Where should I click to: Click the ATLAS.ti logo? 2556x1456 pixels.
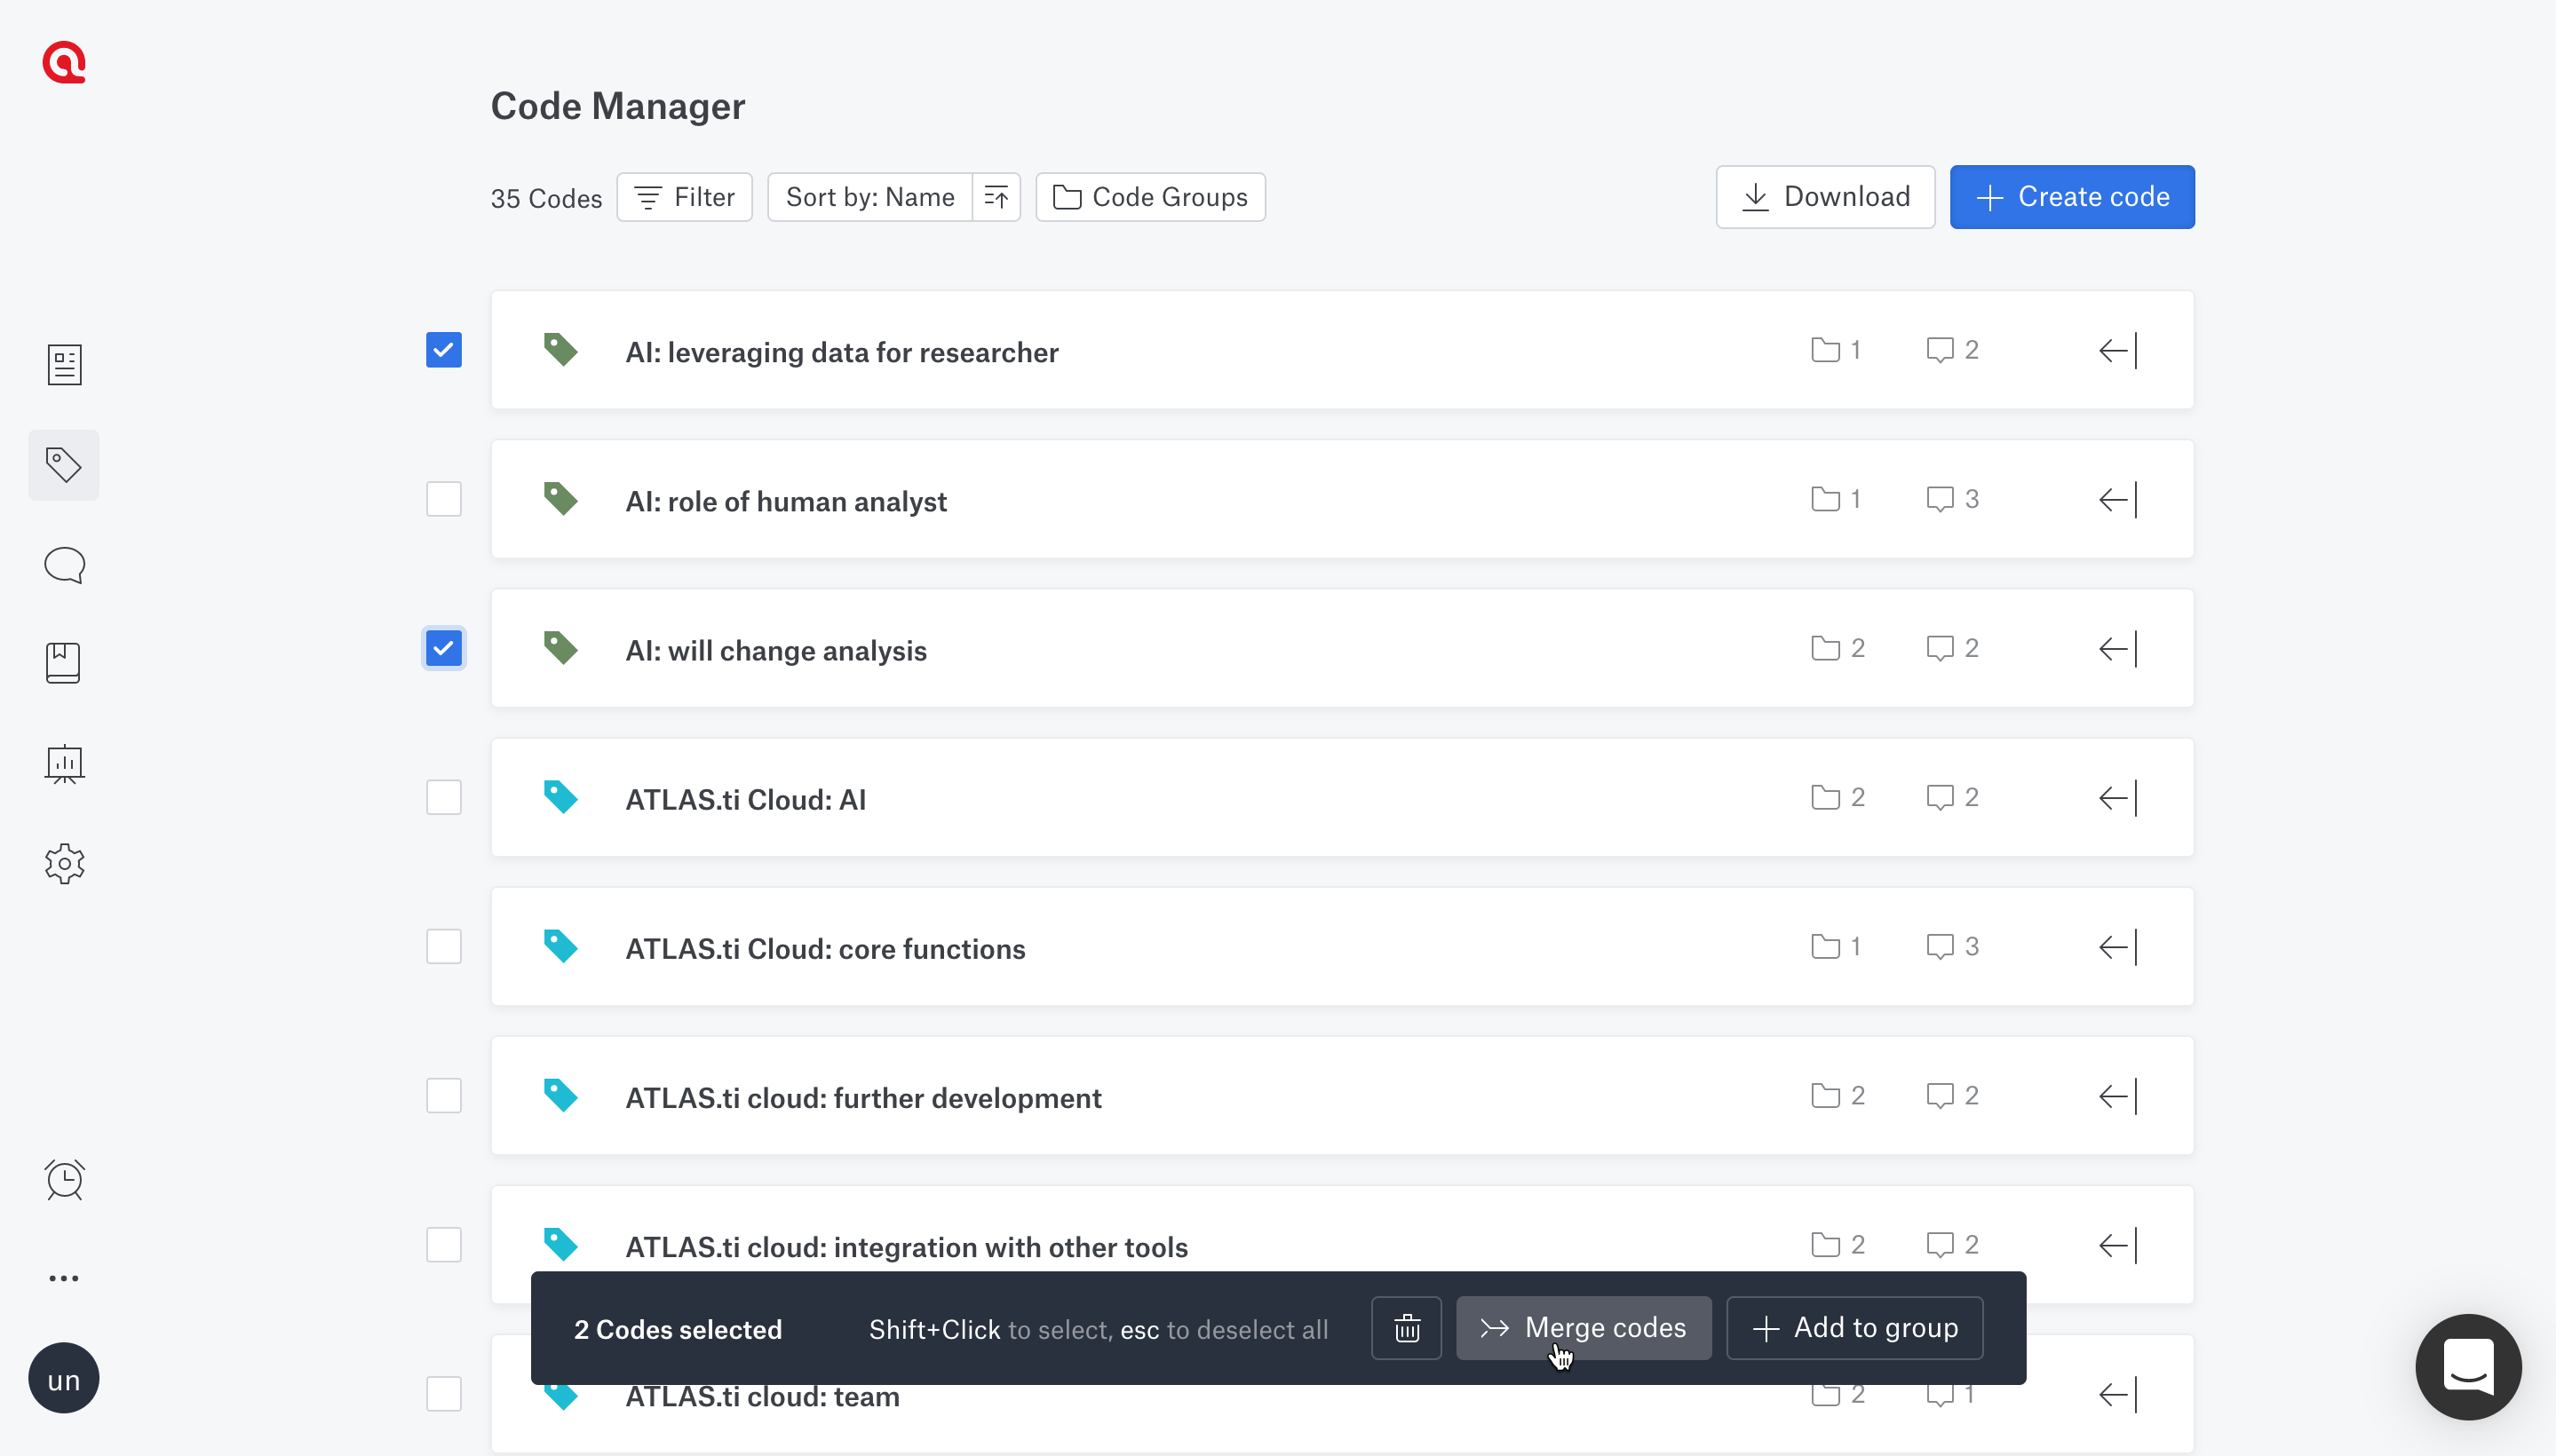point(63,62)
